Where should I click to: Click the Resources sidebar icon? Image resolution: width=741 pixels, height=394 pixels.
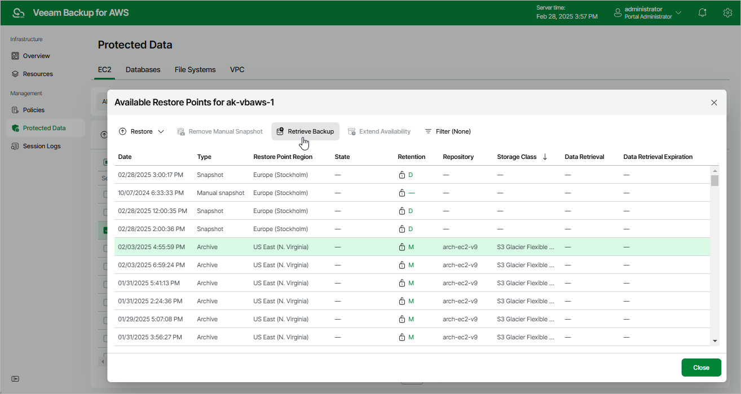pyautogui.click(x=16, y=74)
